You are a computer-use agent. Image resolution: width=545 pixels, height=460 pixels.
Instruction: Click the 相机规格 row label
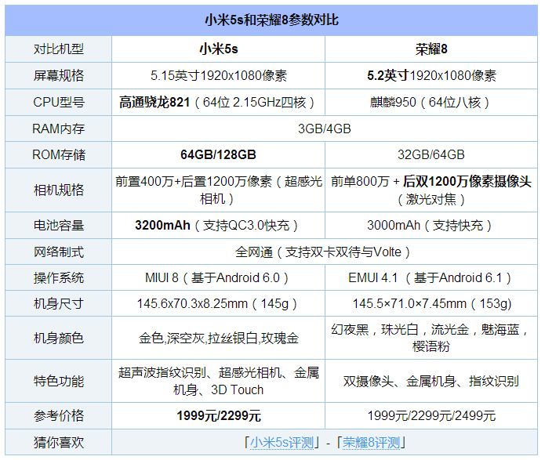[x=59, y=190]
